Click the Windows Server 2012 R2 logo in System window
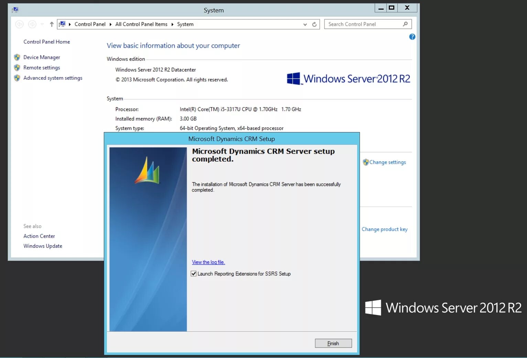Screen dimensions: 527x358 tap(349, 79)
